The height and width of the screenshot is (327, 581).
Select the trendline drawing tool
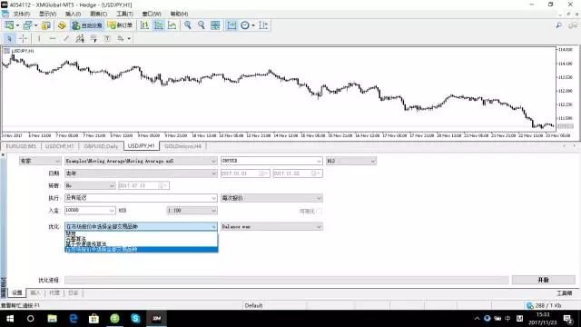click(66, 38)
